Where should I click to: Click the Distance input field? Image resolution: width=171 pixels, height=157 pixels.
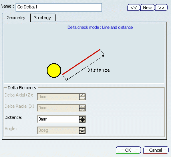58,119
